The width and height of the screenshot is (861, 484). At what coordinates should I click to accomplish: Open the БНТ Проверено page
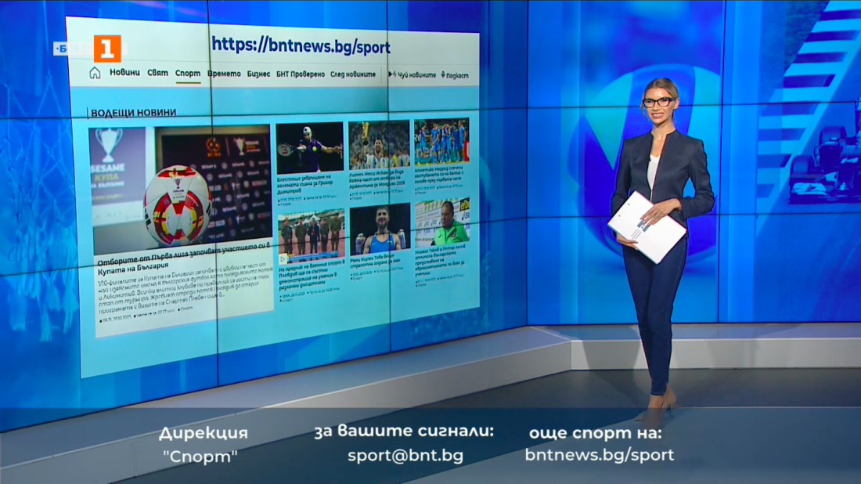point(301,74)
